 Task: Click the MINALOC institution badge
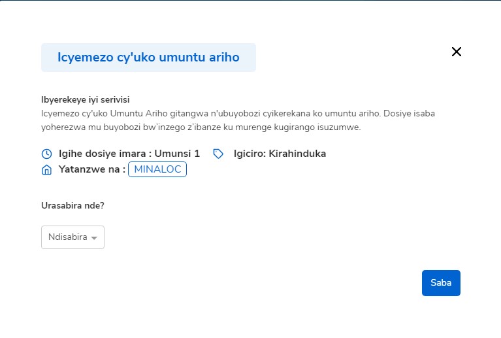[157, 170]
